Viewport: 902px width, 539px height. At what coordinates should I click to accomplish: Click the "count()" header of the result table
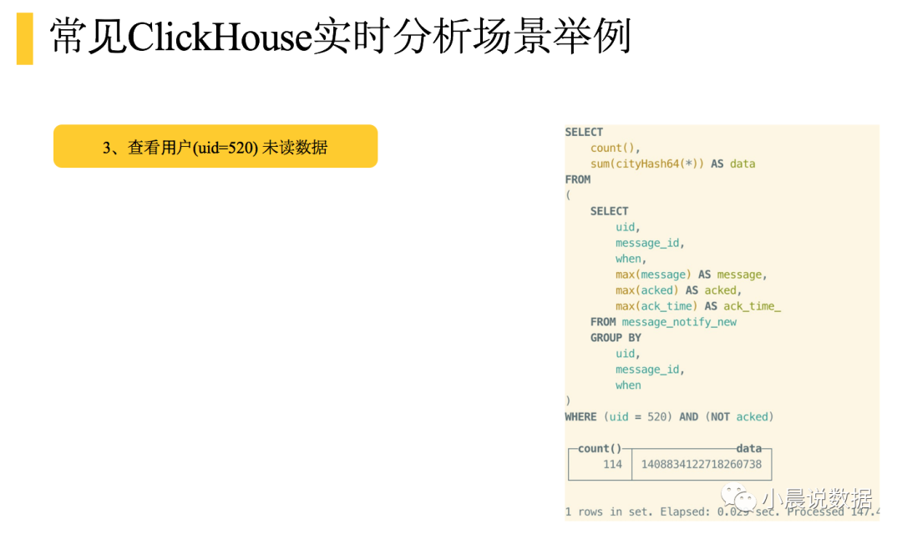tap(600, 448)
